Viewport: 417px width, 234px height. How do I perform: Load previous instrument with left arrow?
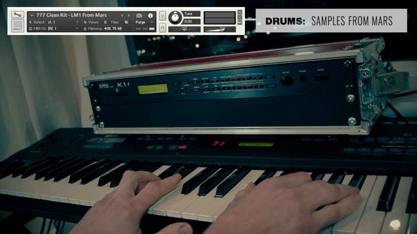(x=122, y=16)
